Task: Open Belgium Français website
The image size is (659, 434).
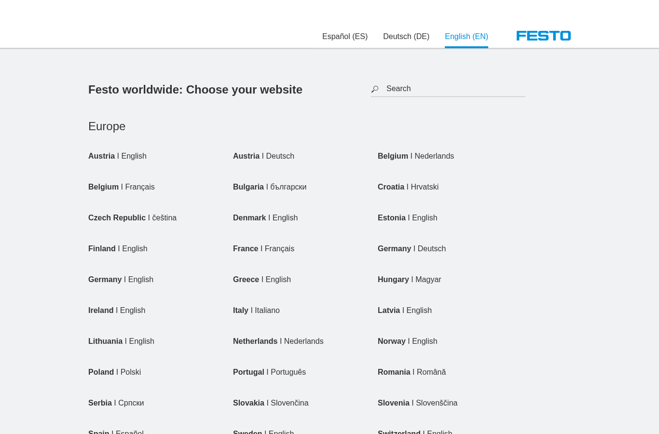Action: click(122, 187)
